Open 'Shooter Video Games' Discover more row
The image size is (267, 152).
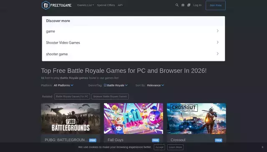133,42
